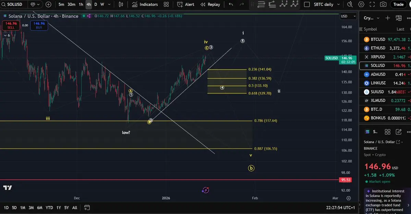
Task: Sort watchlist by Symbol column header
Action: [370, 29]
